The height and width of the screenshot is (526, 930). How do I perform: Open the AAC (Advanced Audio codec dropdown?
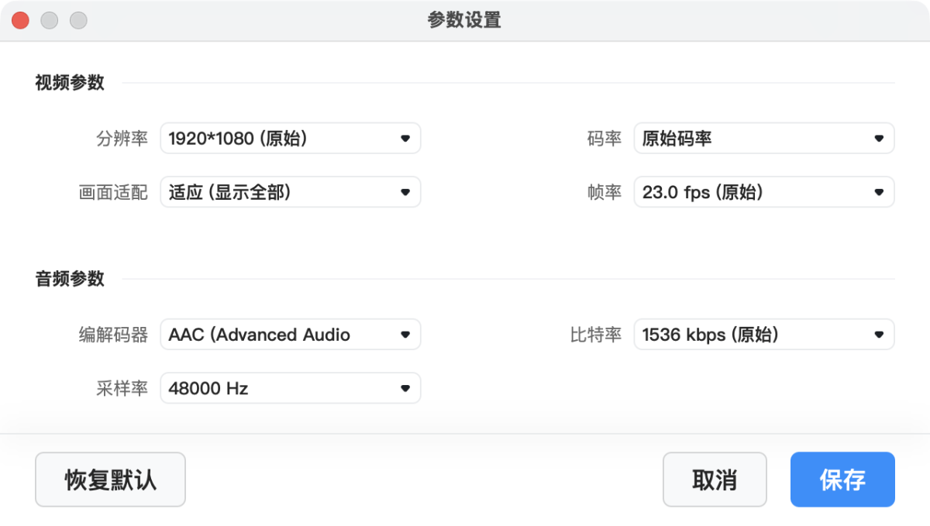(279, 335)
